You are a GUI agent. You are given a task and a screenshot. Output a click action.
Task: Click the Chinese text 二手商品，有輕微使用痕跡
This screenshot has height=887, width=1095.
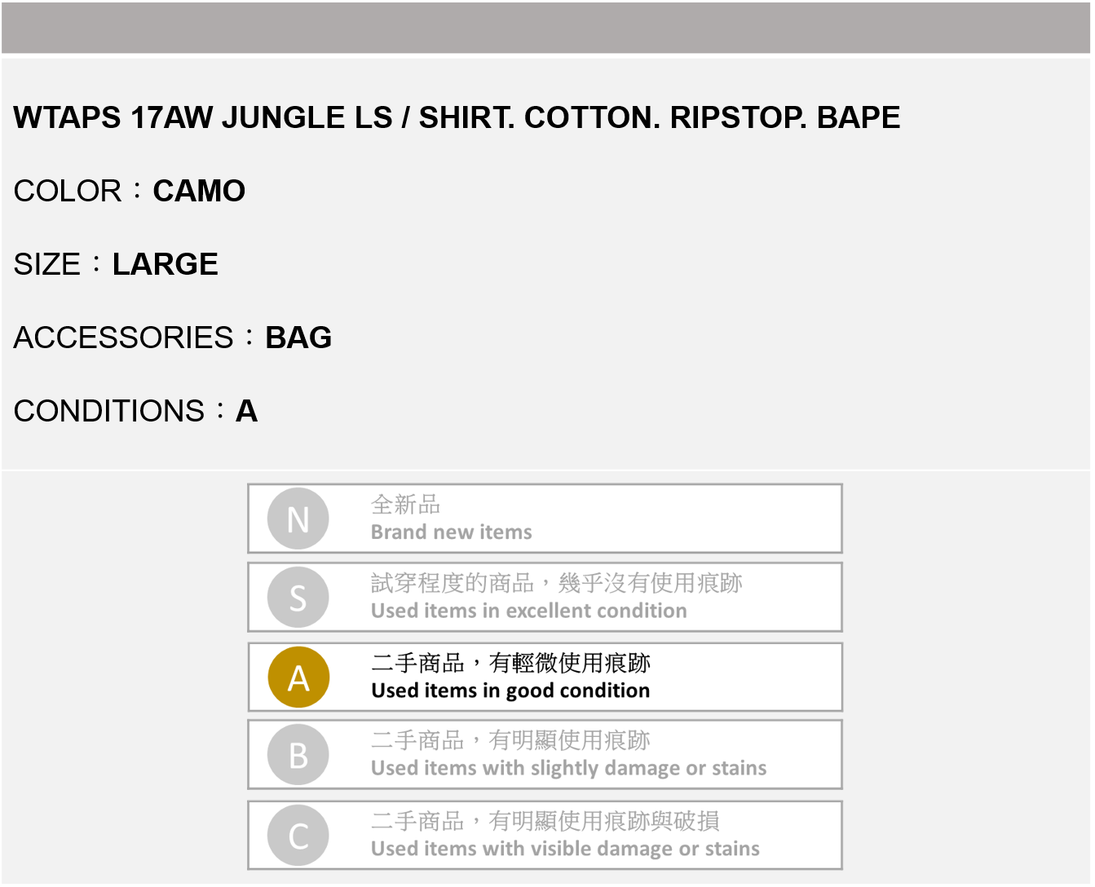tap(510, 663)
